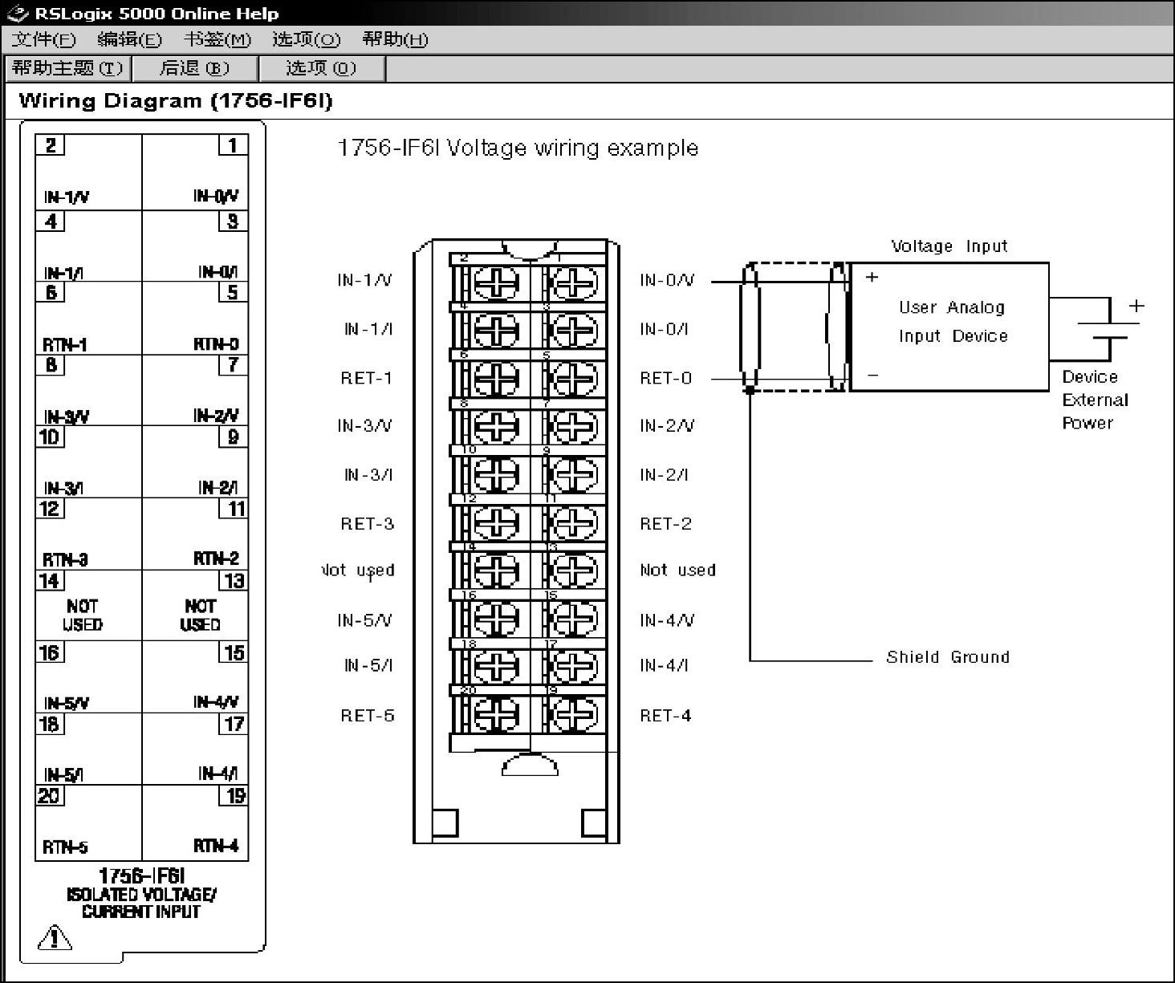Open the 选项(O) menu in menu bar

coord(306,39)
